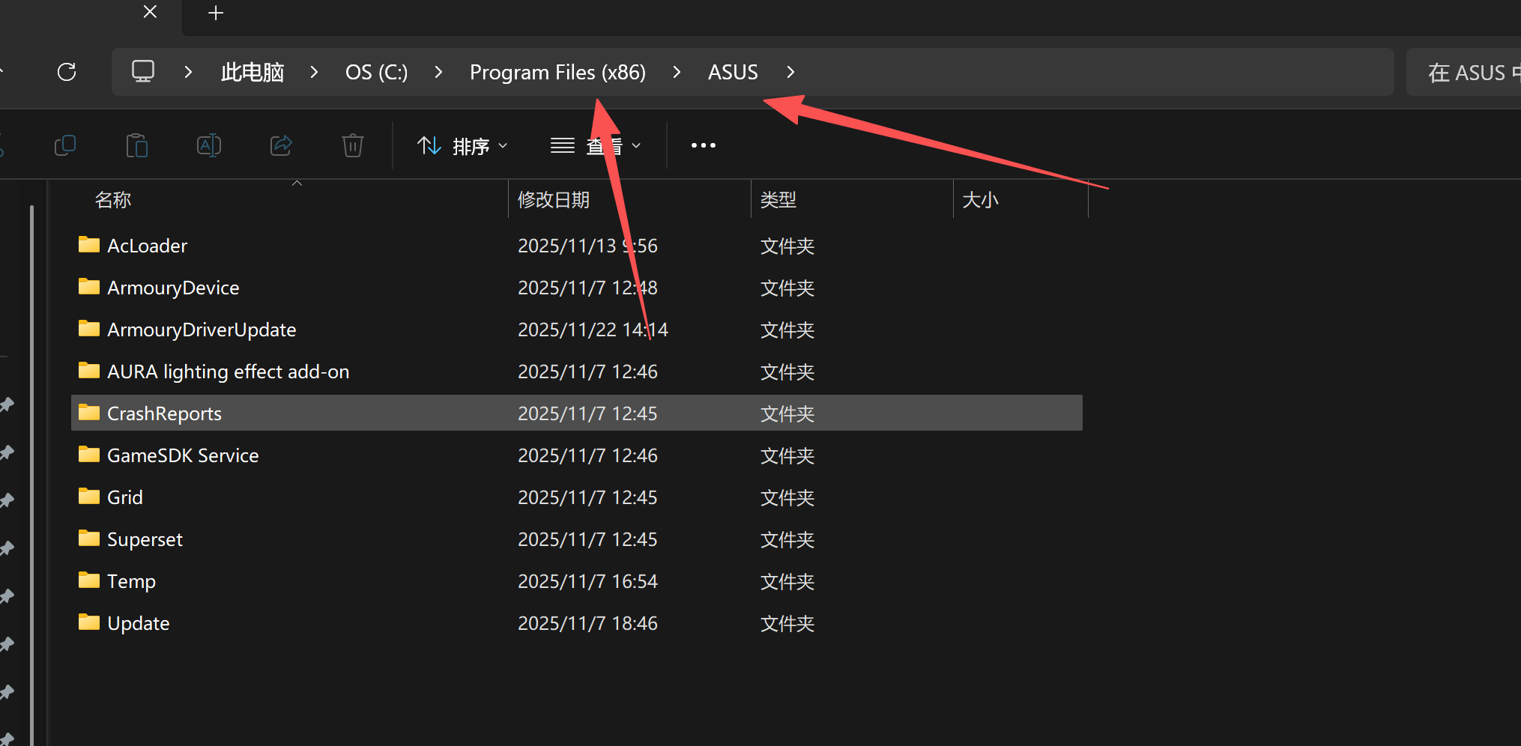The height and width of the screenshot is (746, 1521).
Task: Open the 查看 view dropdown
Action: [x=596, y=145]
